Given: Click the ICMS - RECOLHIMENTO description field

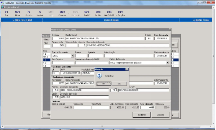Looking at the screenshot, I should pos(84,90).
